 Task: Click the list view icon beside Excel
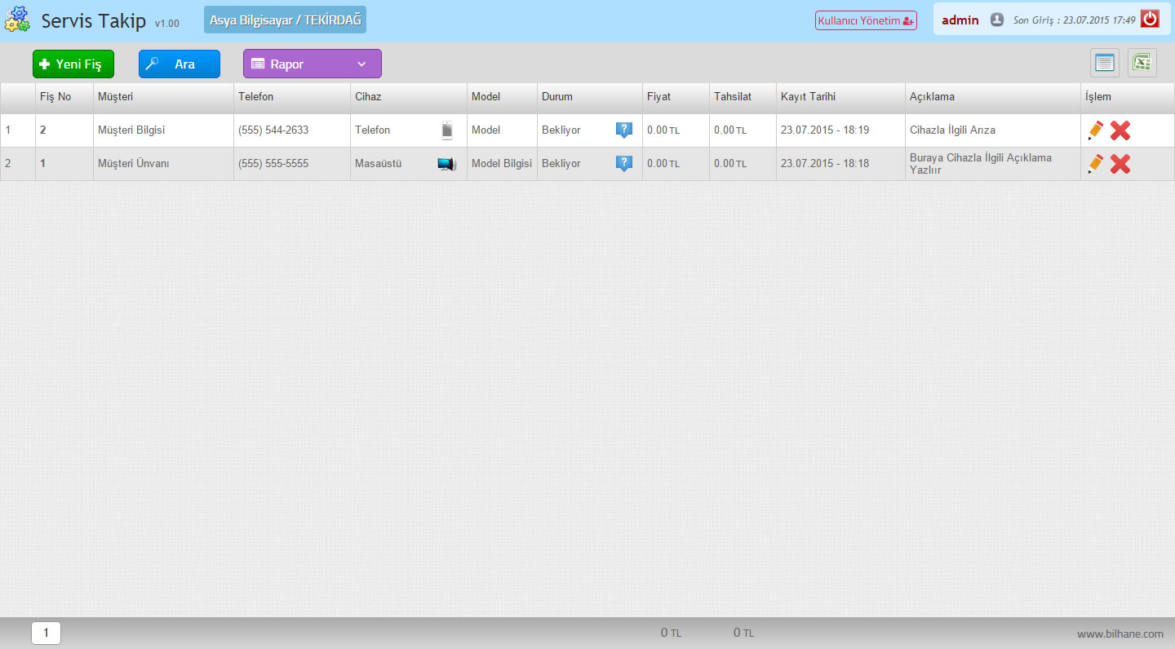coord(1105,63)
